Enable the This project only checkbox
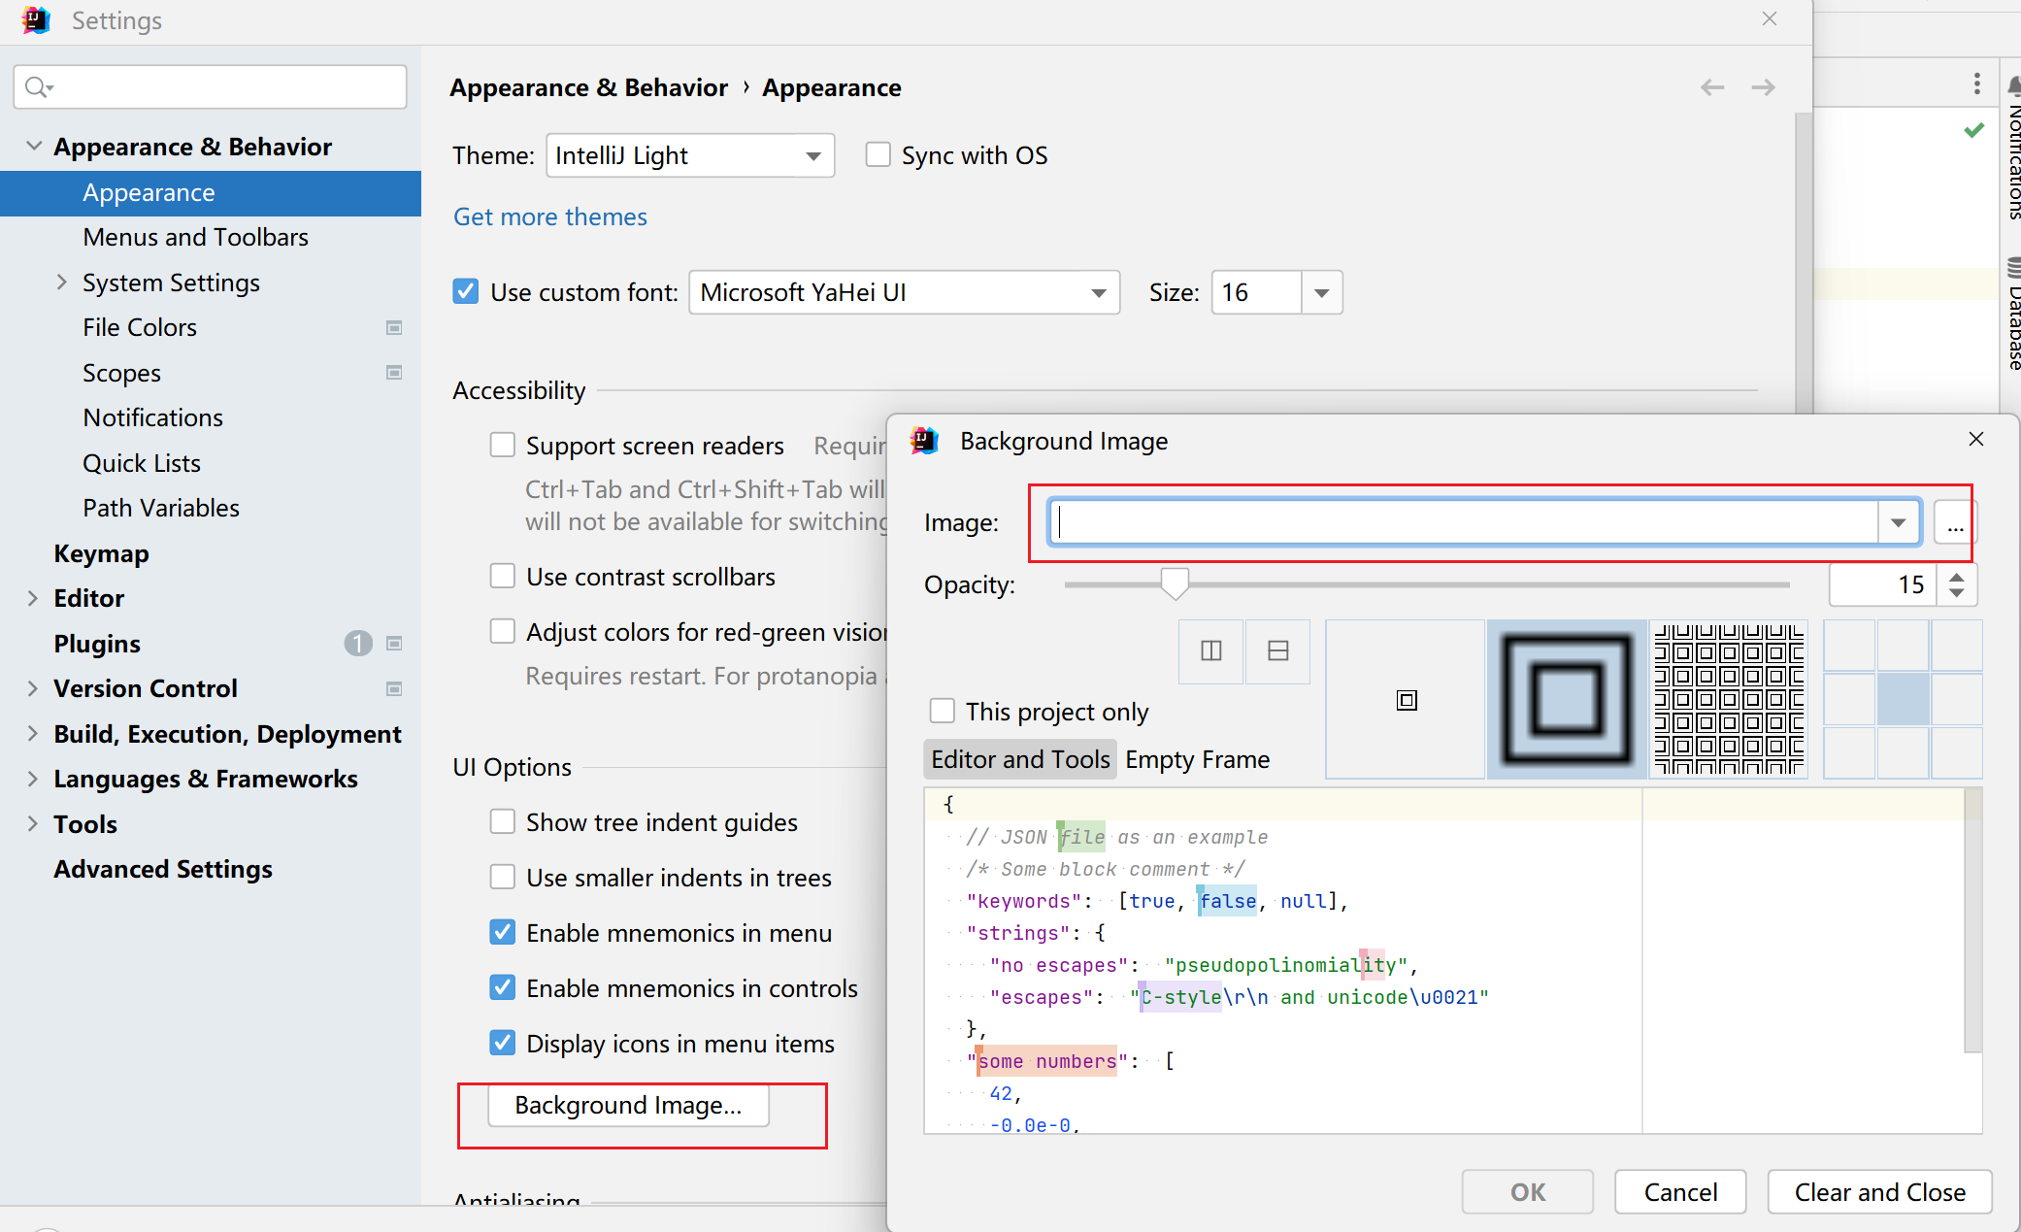Screen dimensions: 2021x1232 (942, 711)
